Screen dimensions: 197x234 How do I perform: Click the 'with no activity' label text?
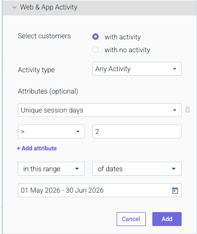coord(128,50)
